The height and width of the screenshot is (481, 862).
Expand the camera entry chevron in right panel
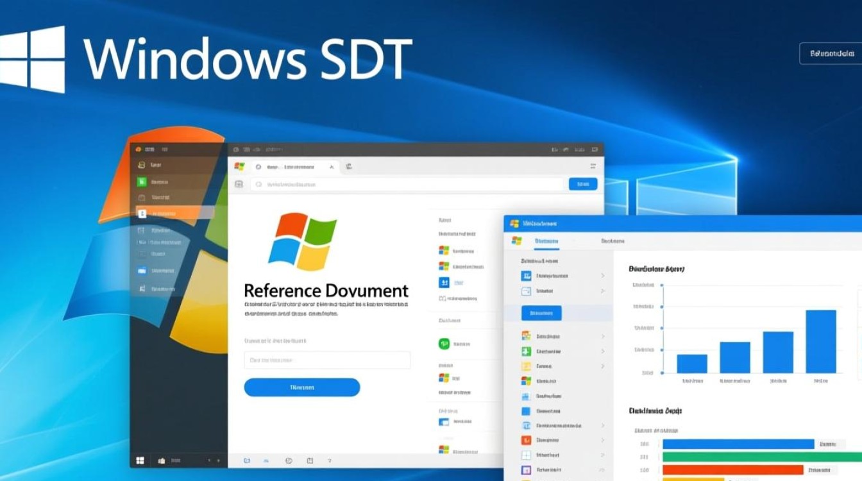point(602,366)
